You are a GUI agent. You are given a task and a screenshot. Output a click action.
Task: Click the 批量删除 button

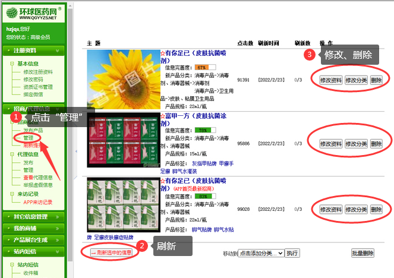363,253
